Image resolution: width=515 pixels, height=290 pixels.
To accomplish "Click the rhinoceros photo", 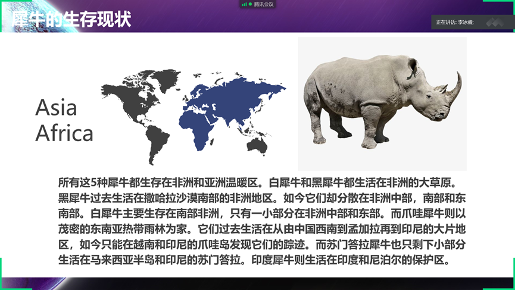I will click(x=382, y=104).
